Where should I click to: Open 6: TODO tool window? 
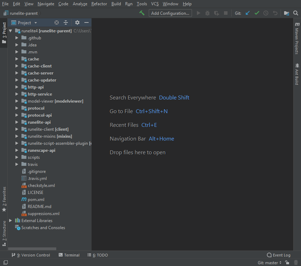[x=98, y=255]
